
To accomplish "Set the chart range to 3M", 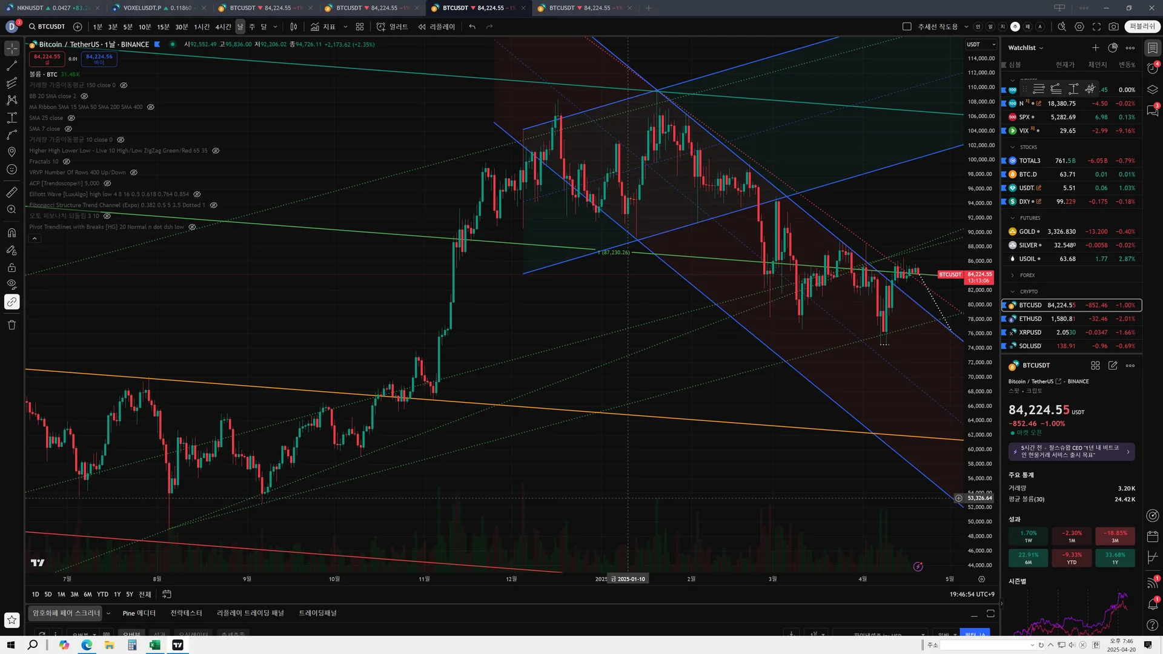I will tap(75, 594).
